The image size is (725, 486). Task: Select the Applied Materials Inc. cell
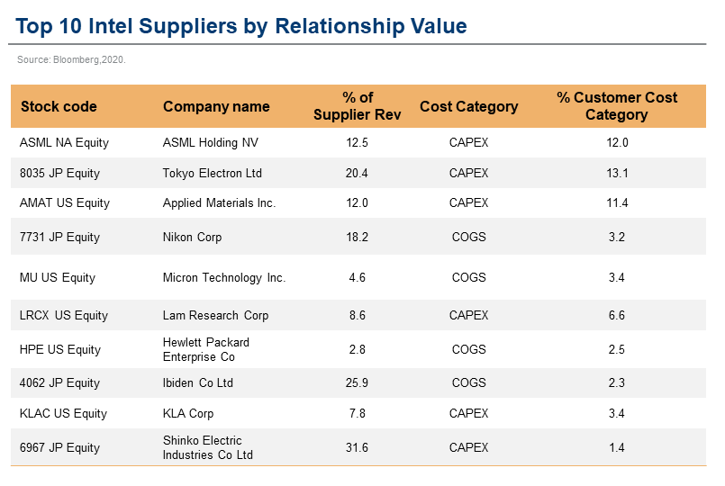[x=219, y=202]
